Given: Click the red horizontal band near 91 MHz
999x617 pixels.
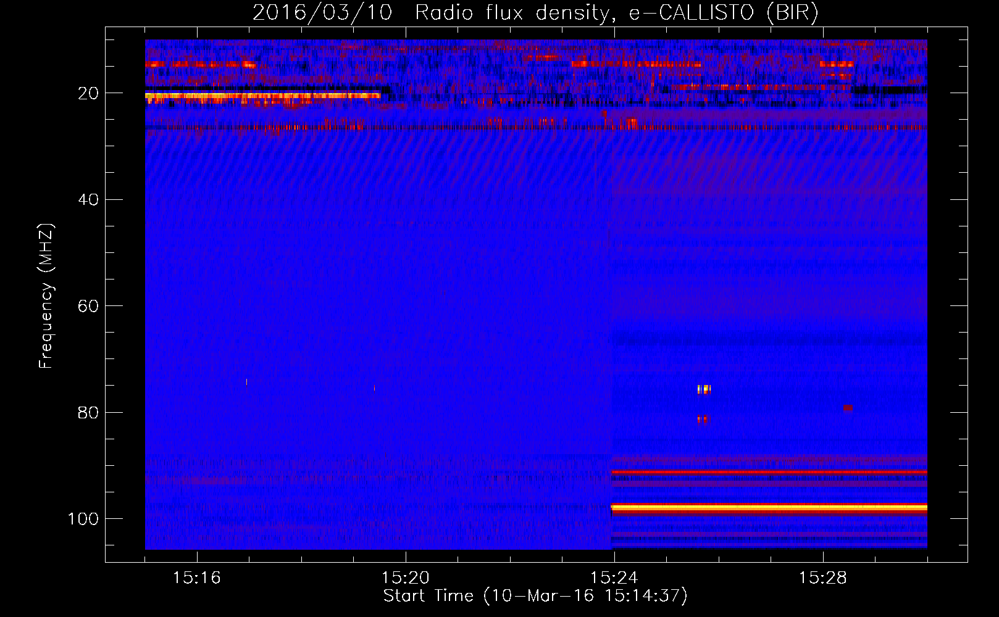Looking at the screenshot, I should coord(769,472).
